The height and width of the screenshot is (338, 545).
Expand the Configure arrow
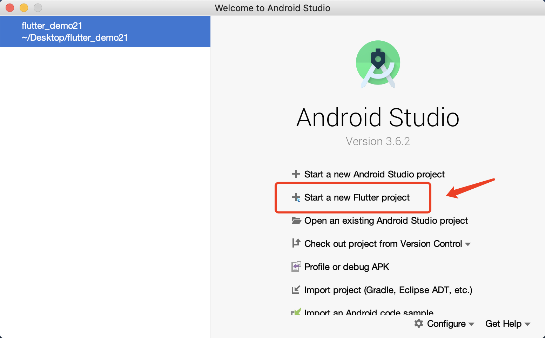point(471,324)
